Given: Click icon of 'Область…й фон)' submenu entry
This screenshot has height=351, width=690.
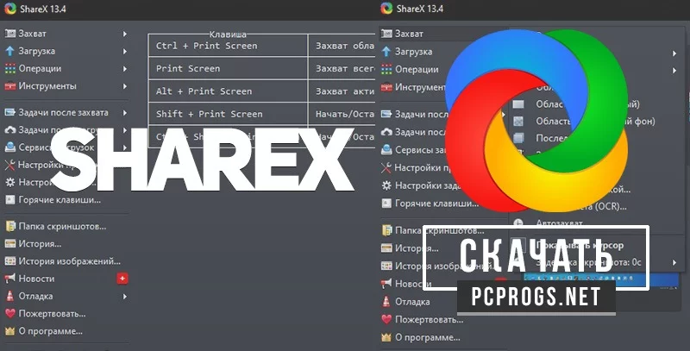Looking at the screenshot, I should coord(518,121).
